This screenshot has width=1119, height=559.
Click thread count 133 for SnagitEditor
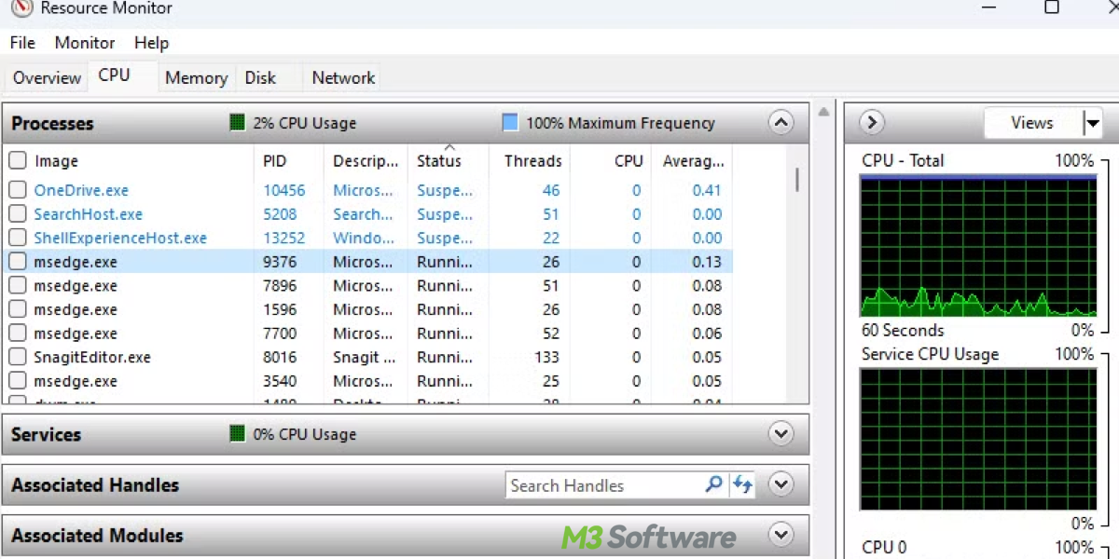coord(546,357)
